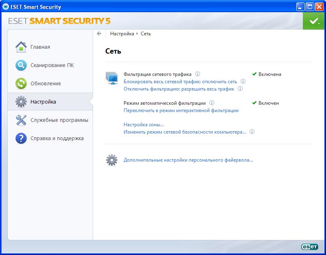Click the Включена status text

(269, 74)
